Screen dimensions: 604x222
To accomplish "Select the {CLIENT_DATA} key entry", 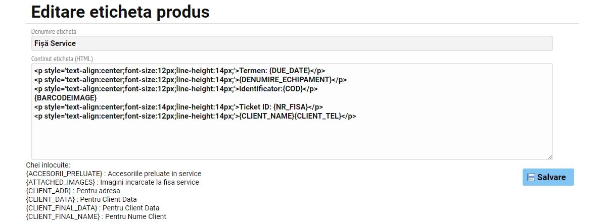I will (81, 199).
